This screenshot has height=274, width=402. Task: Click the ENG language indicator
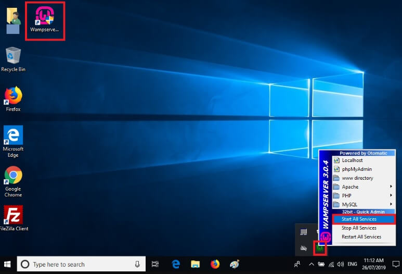(x=352, y=264)
